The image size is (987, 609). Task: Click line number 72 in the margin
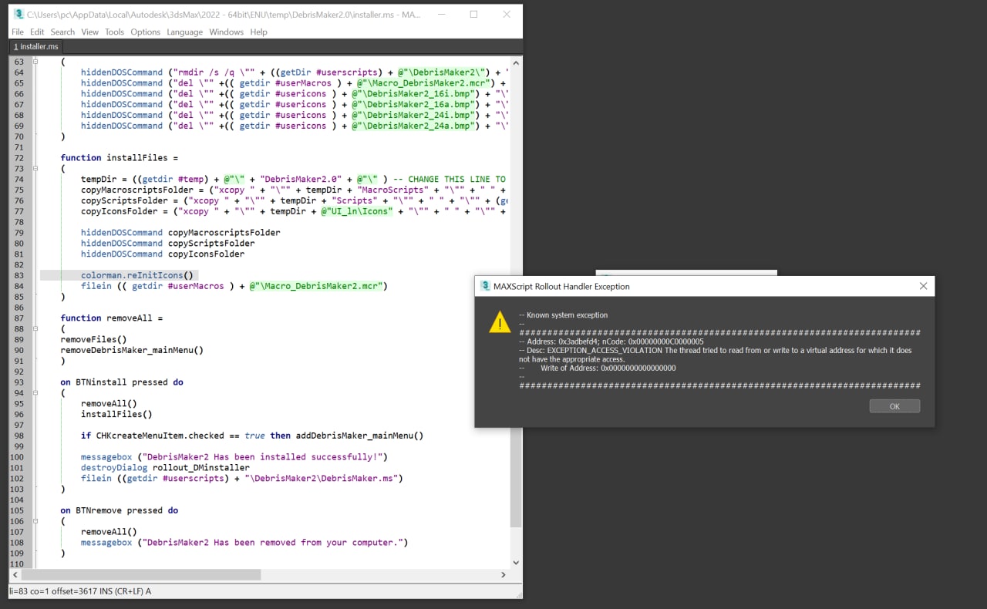click(19, 157)
